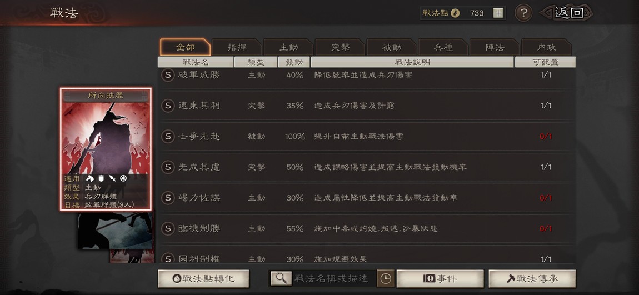639x295 pixels.
Task: Open the 陣法 tab
Action: (495, 47)
